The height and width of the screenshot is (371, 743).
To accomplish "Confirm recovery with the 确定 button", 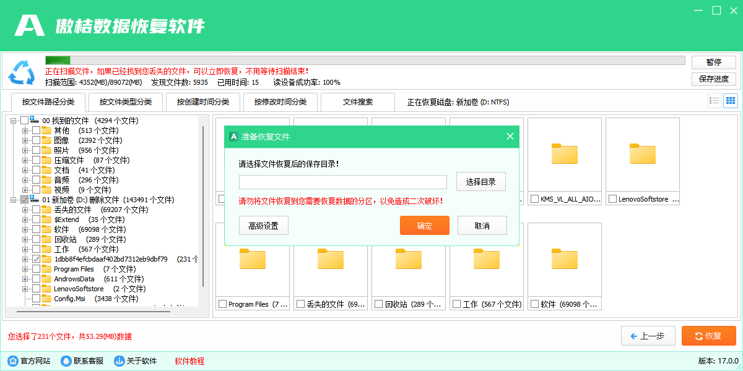I will pyautogui.click(x=424, y=225).
